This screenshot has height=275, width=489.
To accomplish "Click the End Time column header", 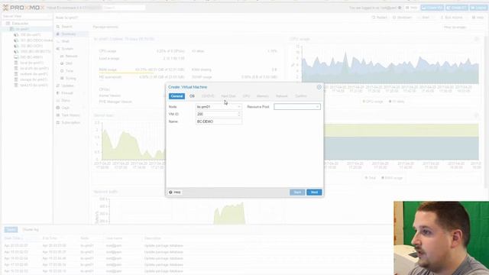I will point(50,238).
